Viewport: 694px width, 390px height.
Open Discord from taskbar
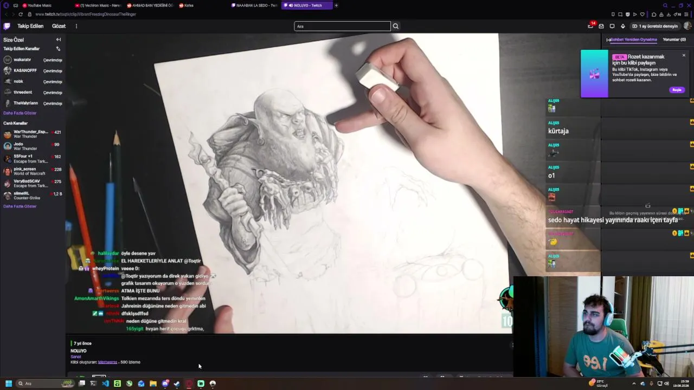[165, 383]
